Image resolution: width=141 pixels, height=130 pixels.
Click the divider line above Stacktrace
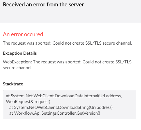click(x=70, y=77)
